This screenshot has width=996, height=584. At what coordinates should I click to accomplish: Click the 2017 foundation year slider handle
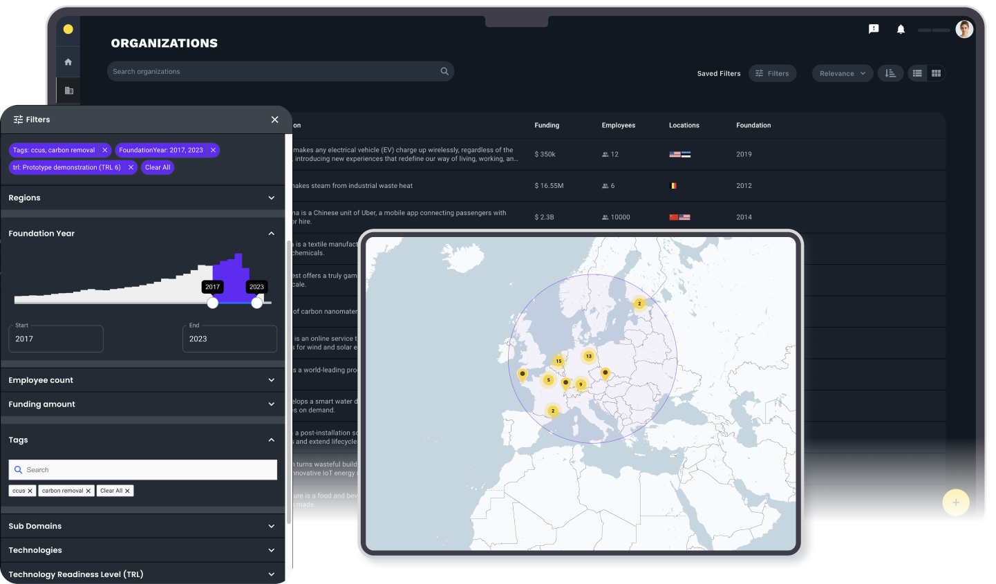point(213,303)
